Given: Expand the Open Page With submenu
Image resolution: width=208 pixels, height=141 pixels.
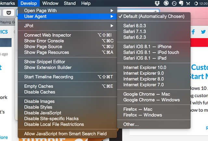Looking at the screenshot, I should [x=67, y=11].
